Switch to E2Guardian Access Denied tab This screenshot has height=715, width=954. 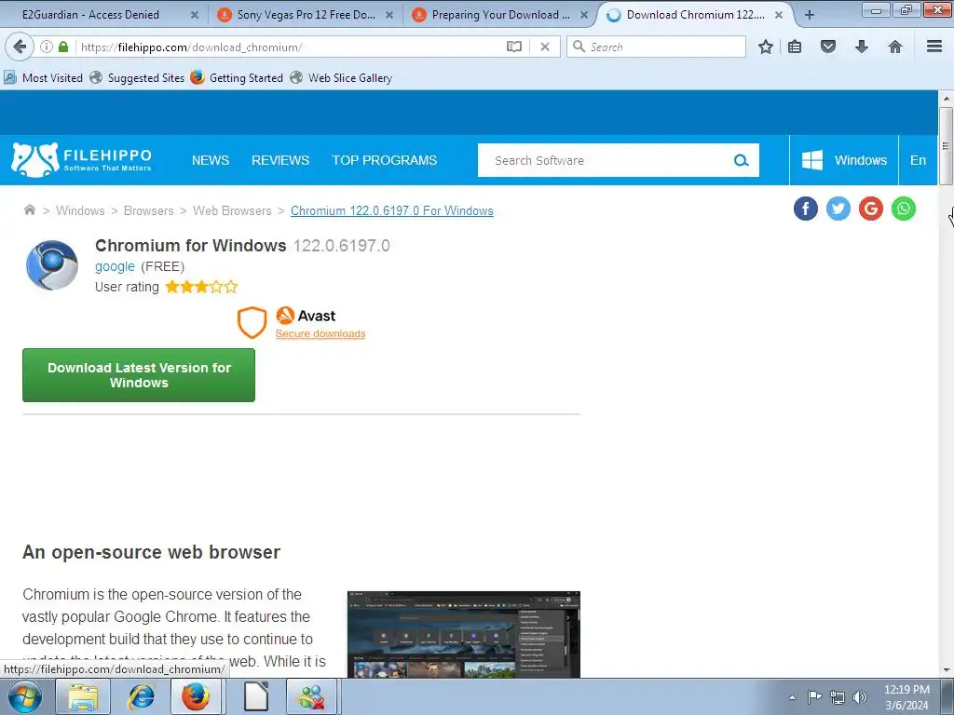[x=90, y=15]
